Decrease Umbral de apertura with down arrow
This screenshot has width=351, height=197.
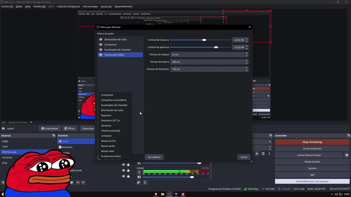[x=247, y=48]
